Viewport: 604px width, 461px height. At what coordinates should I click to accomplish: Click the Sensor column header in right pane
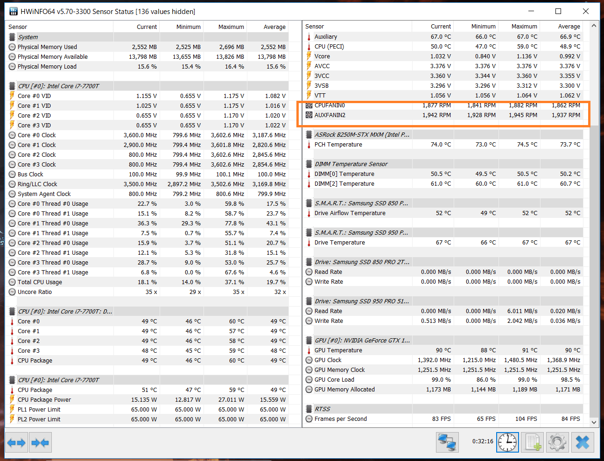click(357, 27)
